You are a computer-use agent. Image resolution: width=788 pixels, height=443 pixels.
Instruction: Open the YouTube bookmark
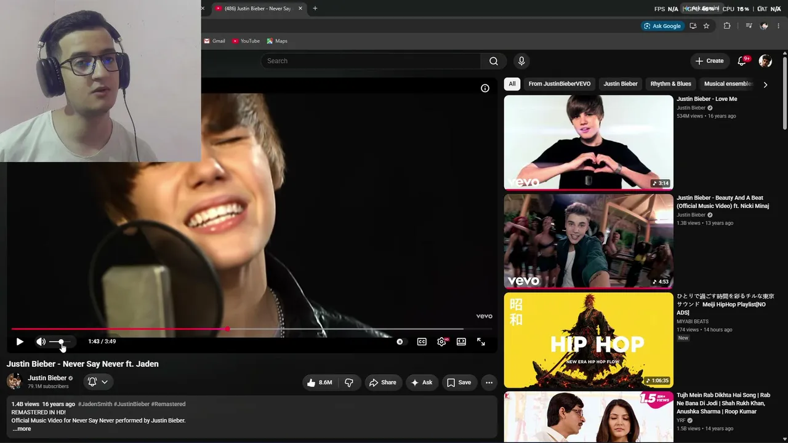tap(246, 41)
